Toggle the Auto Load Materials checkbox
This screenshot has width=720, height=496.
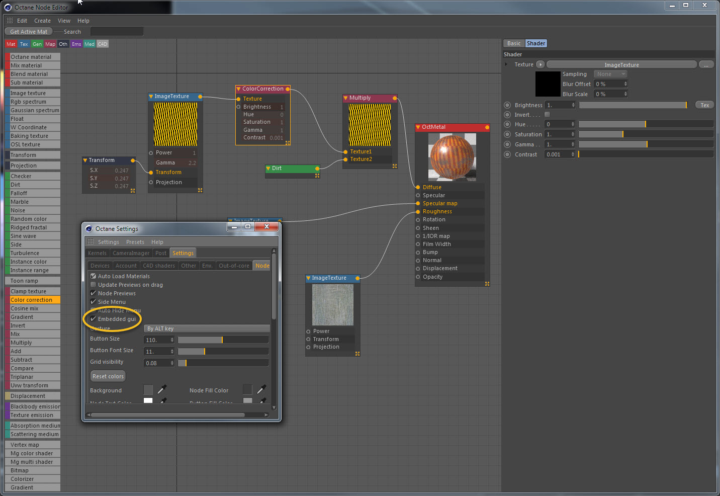[x=93, y=276]
